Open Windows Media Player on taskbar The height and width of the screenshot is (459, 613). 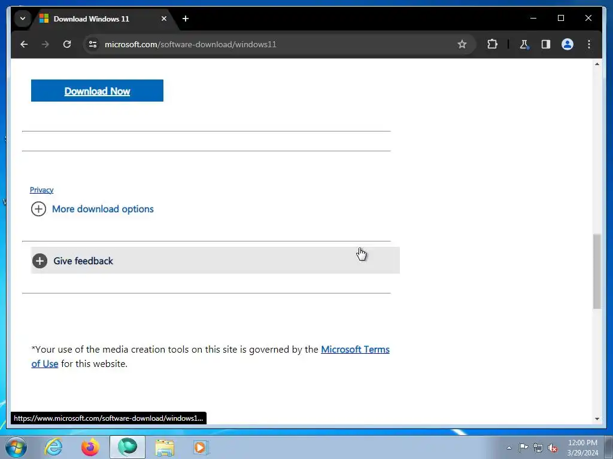(201, 447)
